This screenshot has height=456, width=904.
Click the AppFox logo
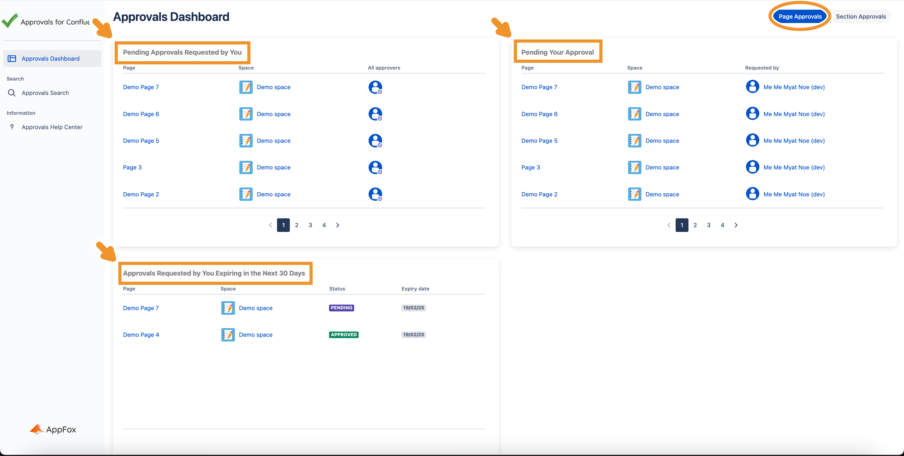click(x=53, y=429)
